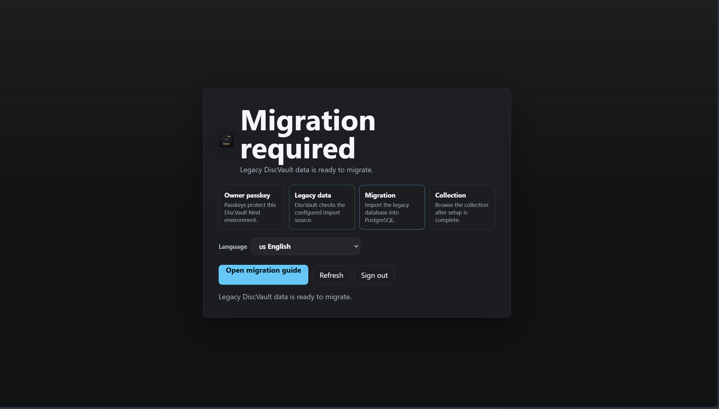Click the subtitle text under the heading

tap(306, 170)
